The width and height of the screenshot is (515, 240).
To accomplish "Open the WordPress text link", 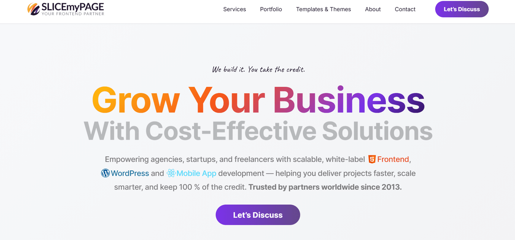I will [129, 173].
